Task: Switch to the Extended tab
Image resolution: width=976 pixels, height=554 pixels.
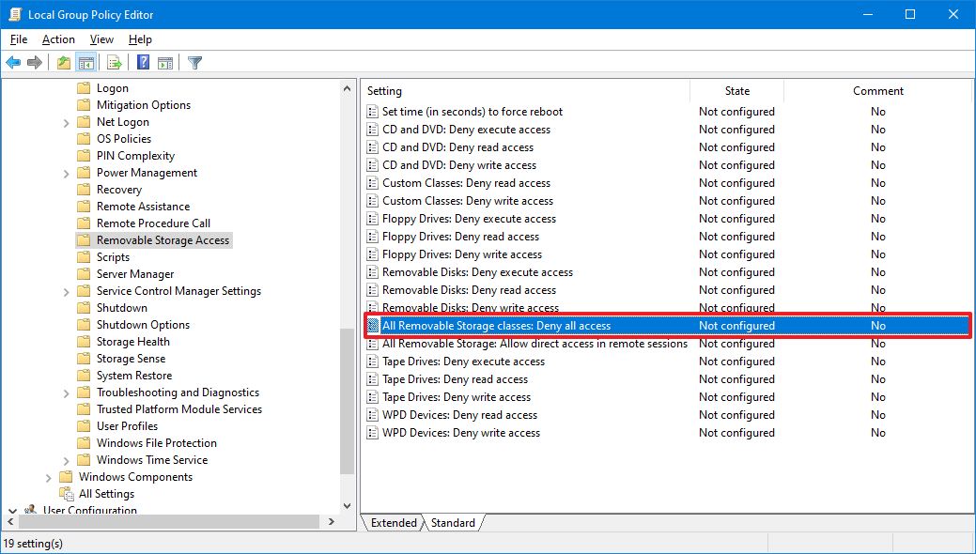Action: [393, 523]
